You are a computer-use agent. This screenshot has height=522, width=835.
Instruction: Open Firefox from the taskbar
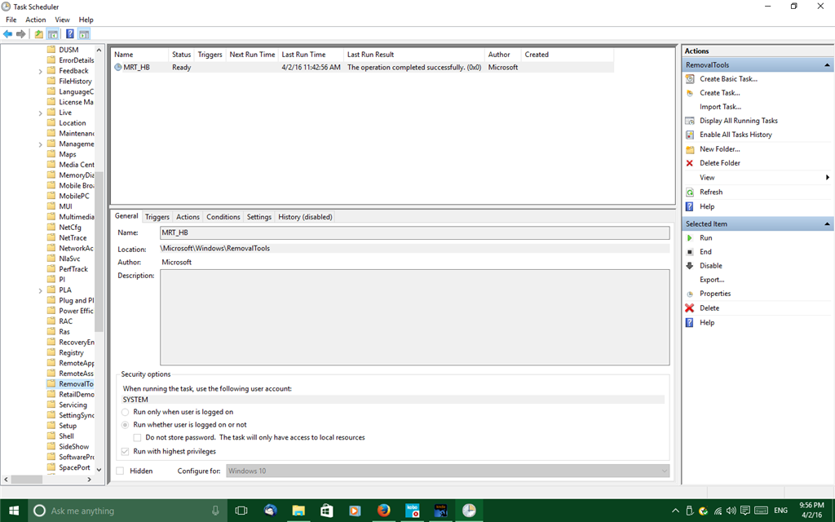click(x=383, y=511)
